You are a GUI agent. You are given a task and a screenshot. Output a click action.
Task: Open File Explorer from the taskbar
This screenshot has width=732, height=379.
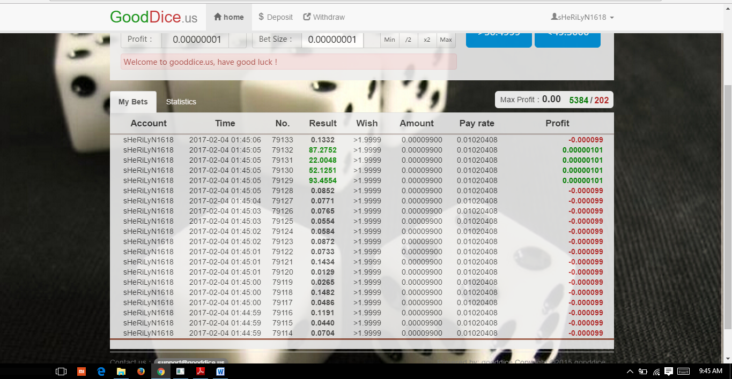click(x=121, y=371)
